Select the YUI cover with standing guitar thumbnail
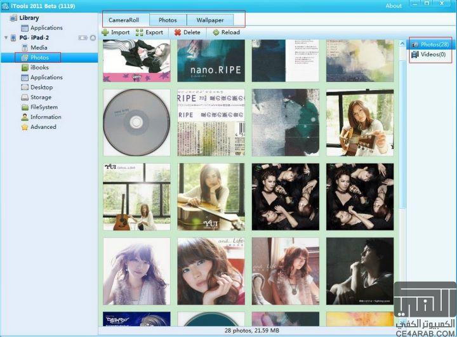Screen dimensions: 457x337 point(136,197)
